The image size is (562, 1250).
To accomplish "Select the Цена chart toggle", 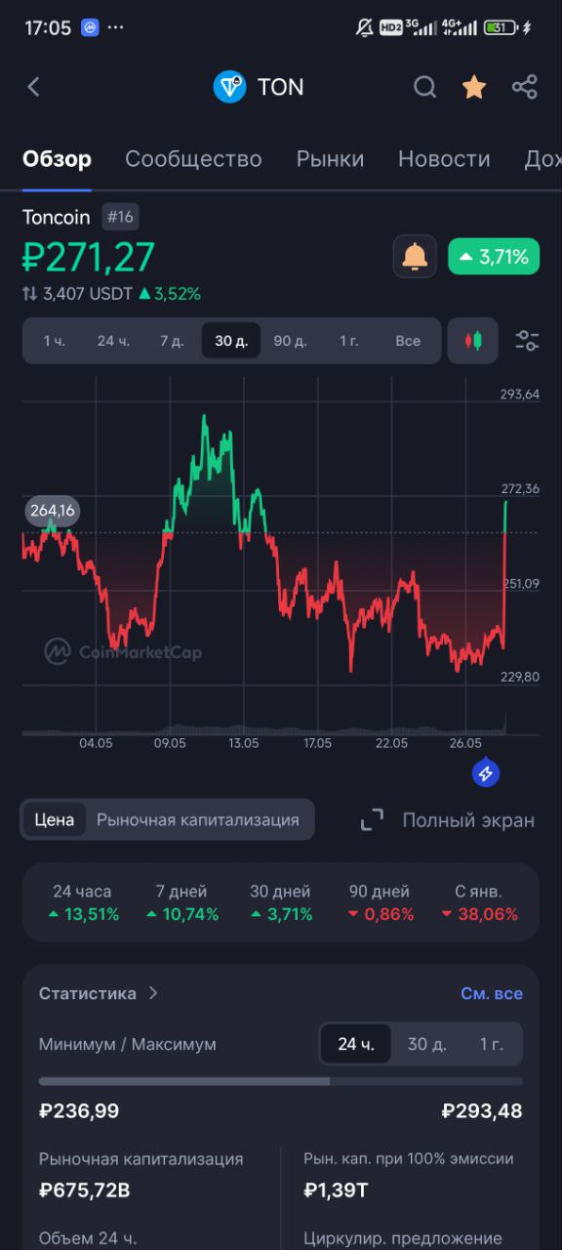I will 55,820.
